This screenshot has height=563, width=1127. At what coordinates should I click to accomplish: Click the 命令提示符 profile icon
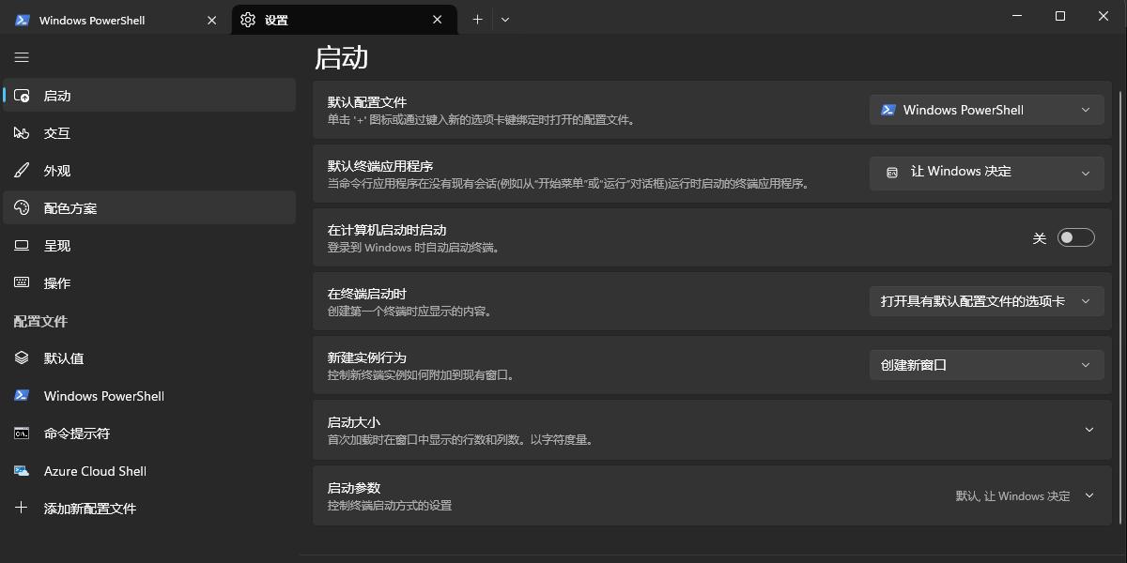pos(22,434)
